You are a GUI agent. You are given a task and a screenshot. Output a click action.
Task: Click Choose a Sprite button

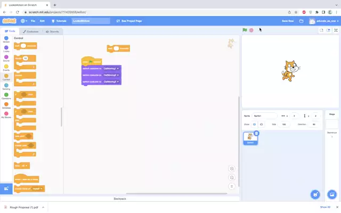click(x=315, y=194)
